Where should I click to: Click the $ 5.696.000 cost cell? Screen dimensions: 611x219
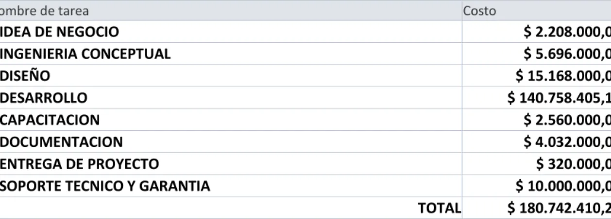(536, 54)
